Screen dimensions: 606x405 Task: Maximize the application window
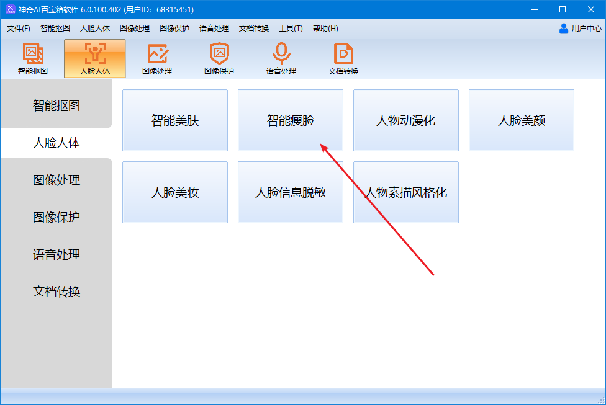tap(563, 9)
